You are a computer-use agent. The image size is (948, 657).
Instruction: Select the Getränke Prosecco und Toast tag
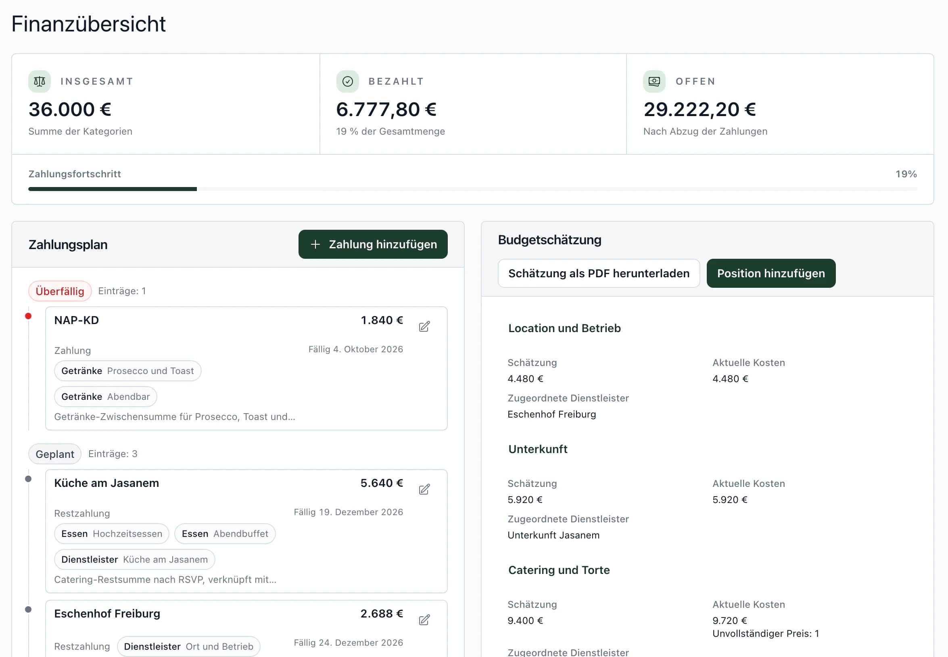(x=128, y=371)
